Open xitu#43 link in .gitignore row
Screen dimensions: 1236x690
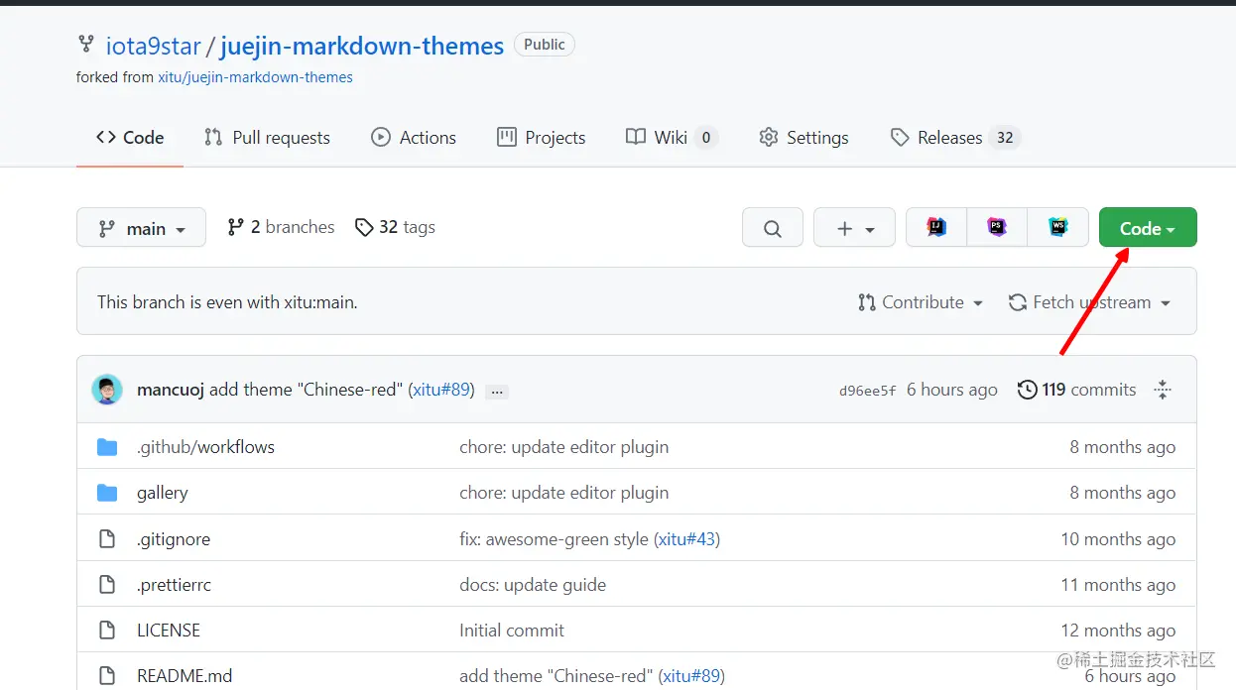pos(686,539)
